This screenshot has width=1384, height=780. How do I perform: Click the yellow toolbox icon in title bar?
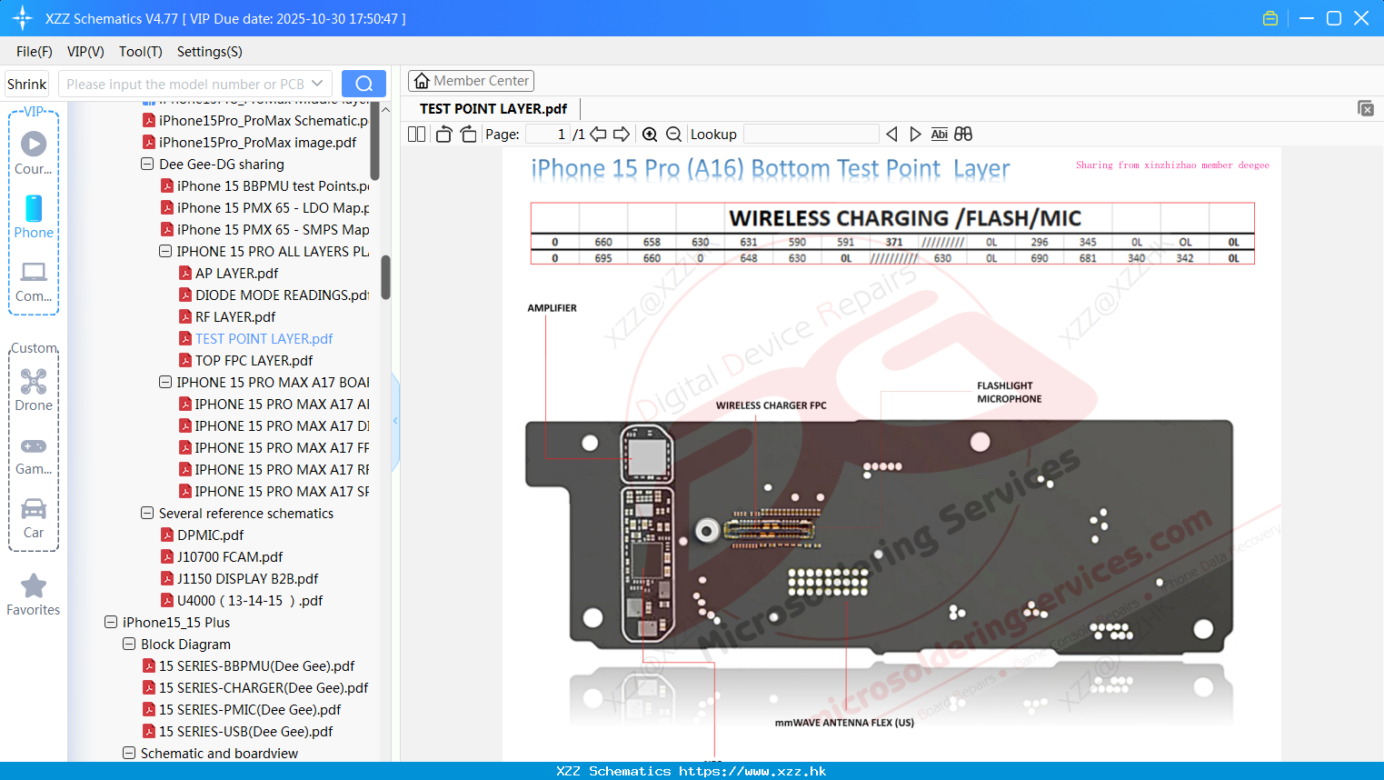(x=1270, y=18)
